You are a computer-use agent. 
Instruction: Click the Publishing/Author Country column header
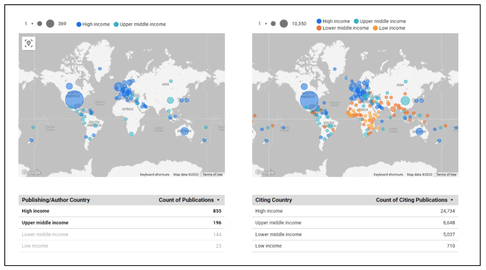point(56,200)
